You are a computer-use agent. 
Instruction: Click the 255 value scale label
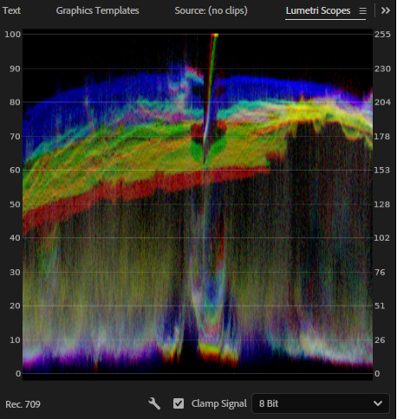pyautogui.click(x=382, y=35)
